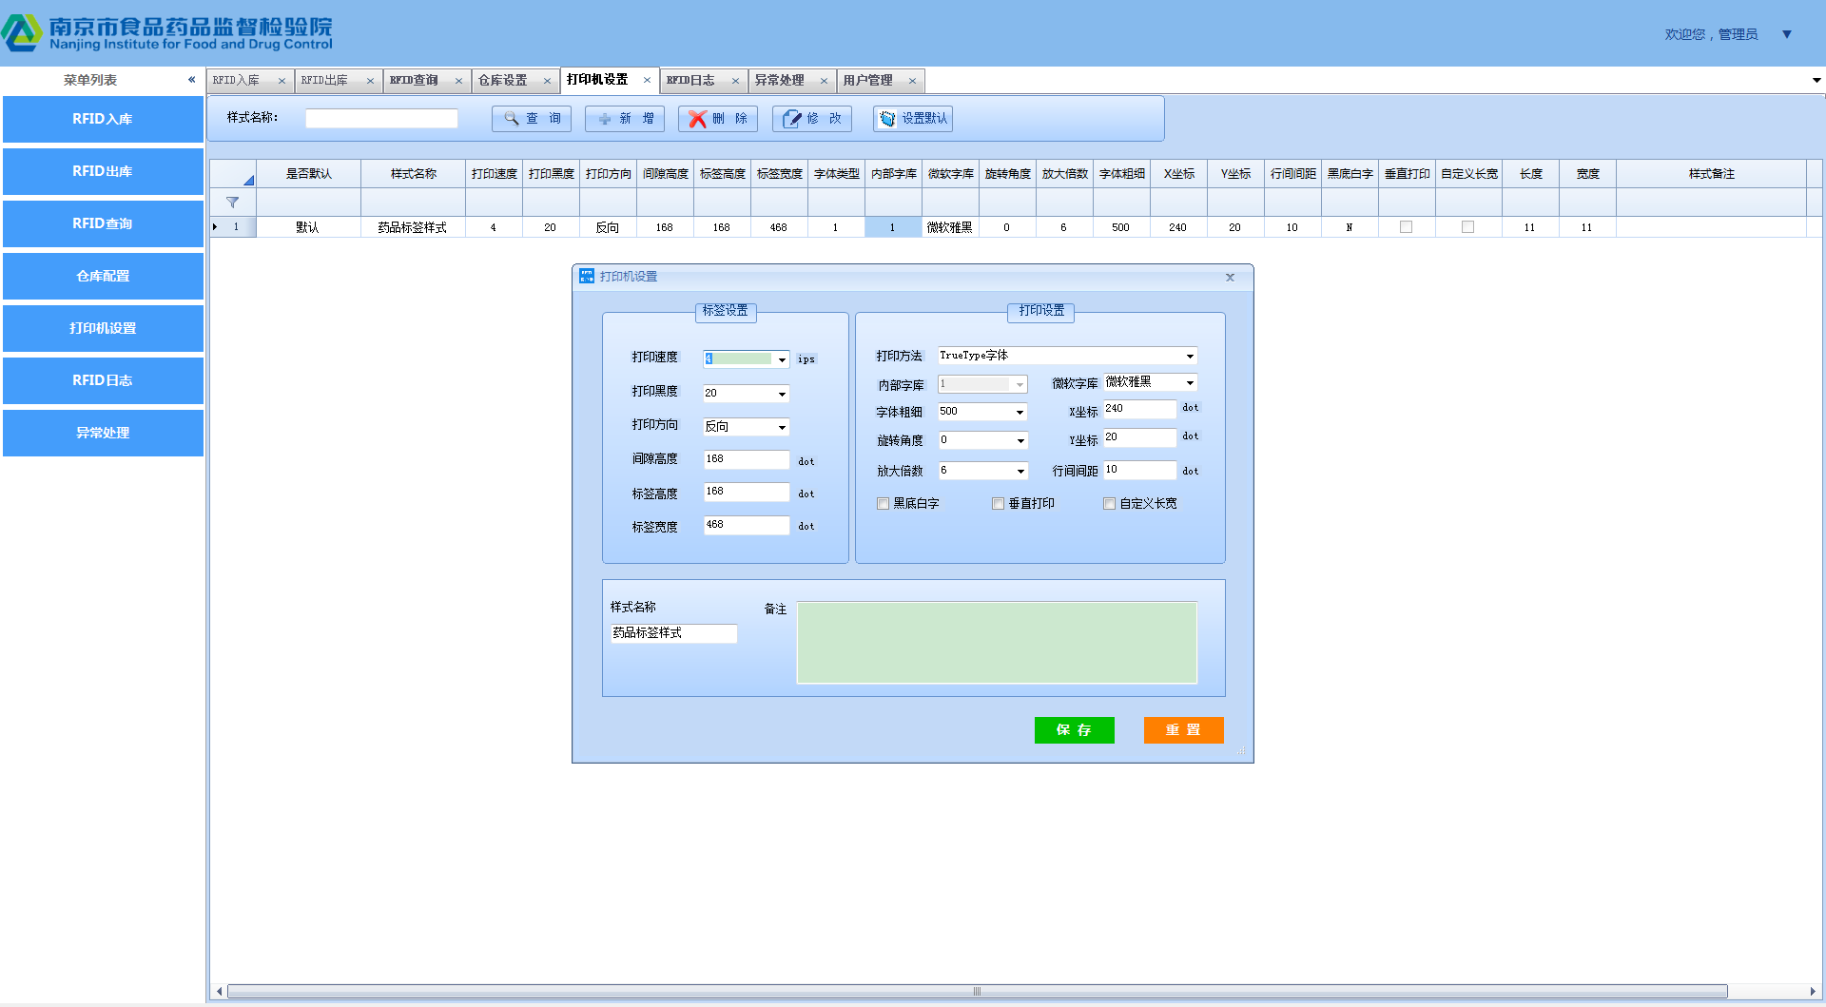Viewport: 1826px width, 1007px height.
Task: Toggle the 自定义长宽 checkbox
Action: (1109, 504)
